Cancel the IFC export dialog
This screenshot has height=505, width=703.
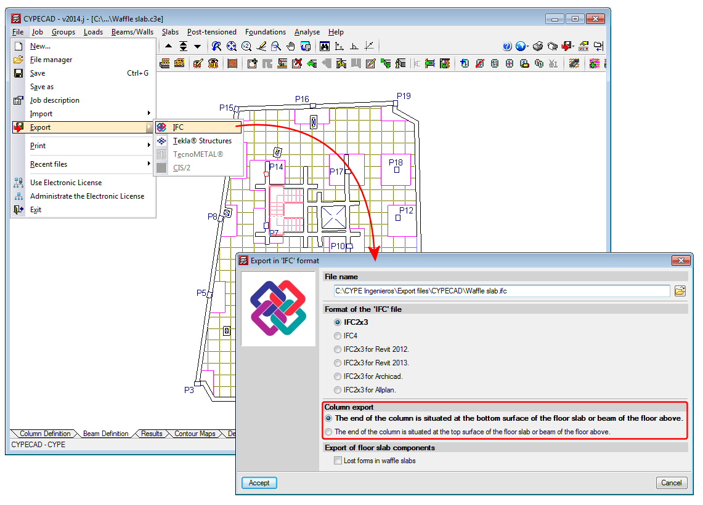coord(671,483)
